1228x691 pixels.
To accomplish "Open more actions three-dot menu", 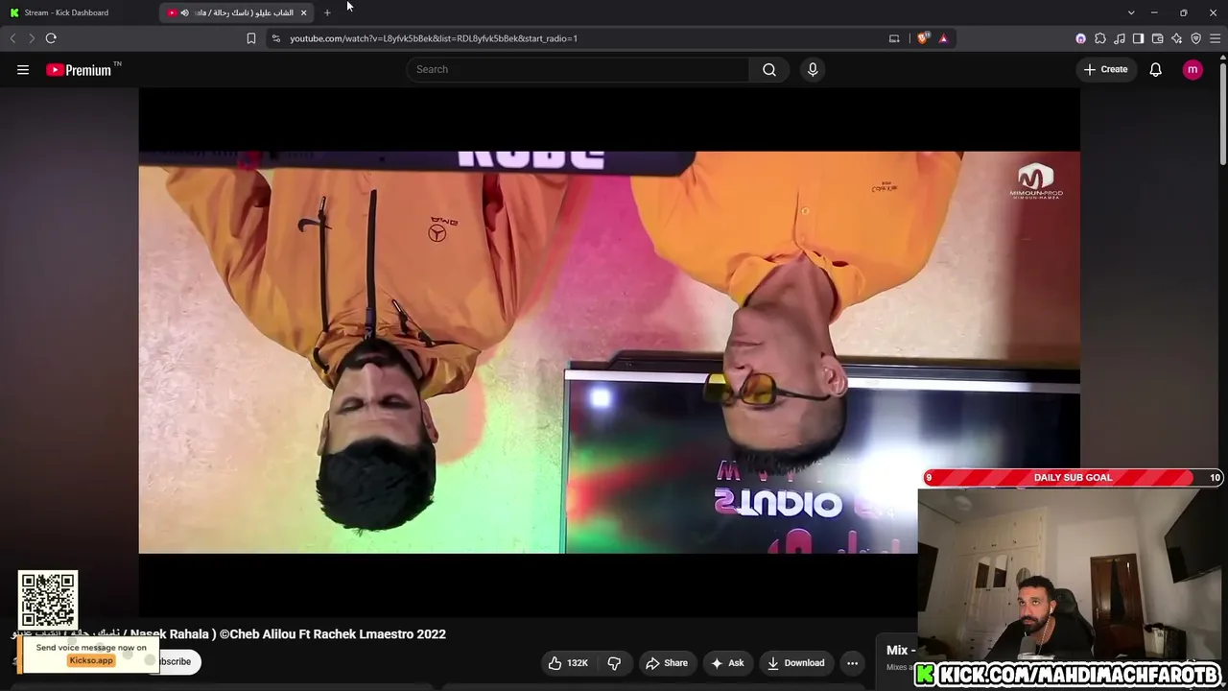I will tap(852, 663).
